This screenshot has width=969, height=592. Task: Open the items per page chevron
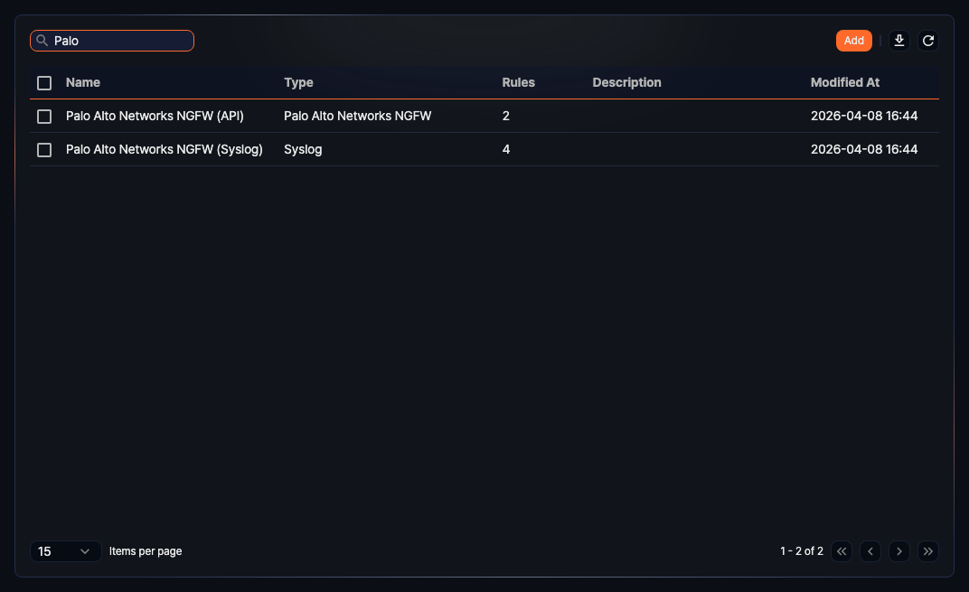[x=87, y=550]
